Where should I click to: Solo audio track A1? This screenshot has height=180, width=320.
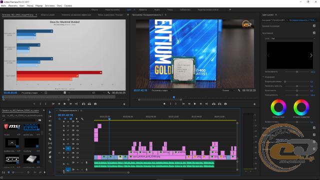tap(82, 162)
